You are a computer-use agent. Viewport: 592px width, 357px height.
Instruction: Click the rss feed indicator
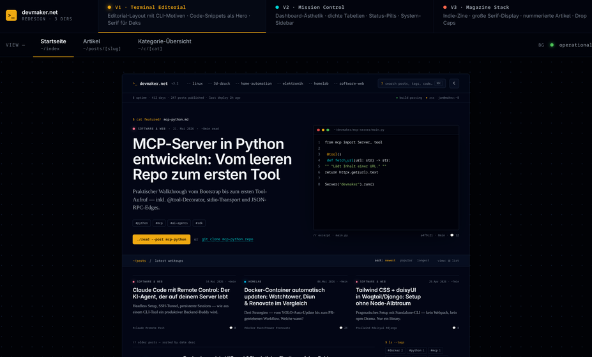[x=430, y=98]
